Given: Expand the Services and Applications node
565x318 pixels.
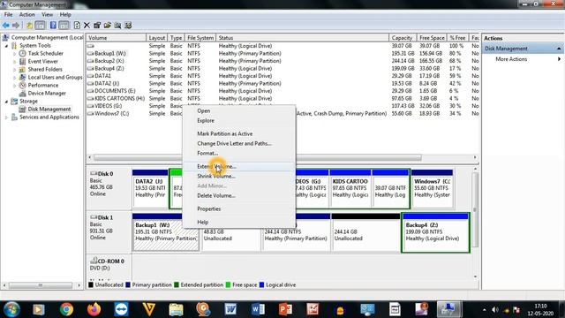Looking at the screenshot, I should pos(6,117).
